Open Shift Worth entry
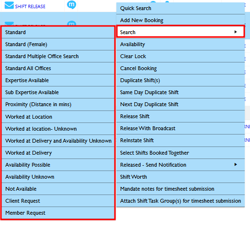This screenshot has height=232, width=250. (181, 177)
